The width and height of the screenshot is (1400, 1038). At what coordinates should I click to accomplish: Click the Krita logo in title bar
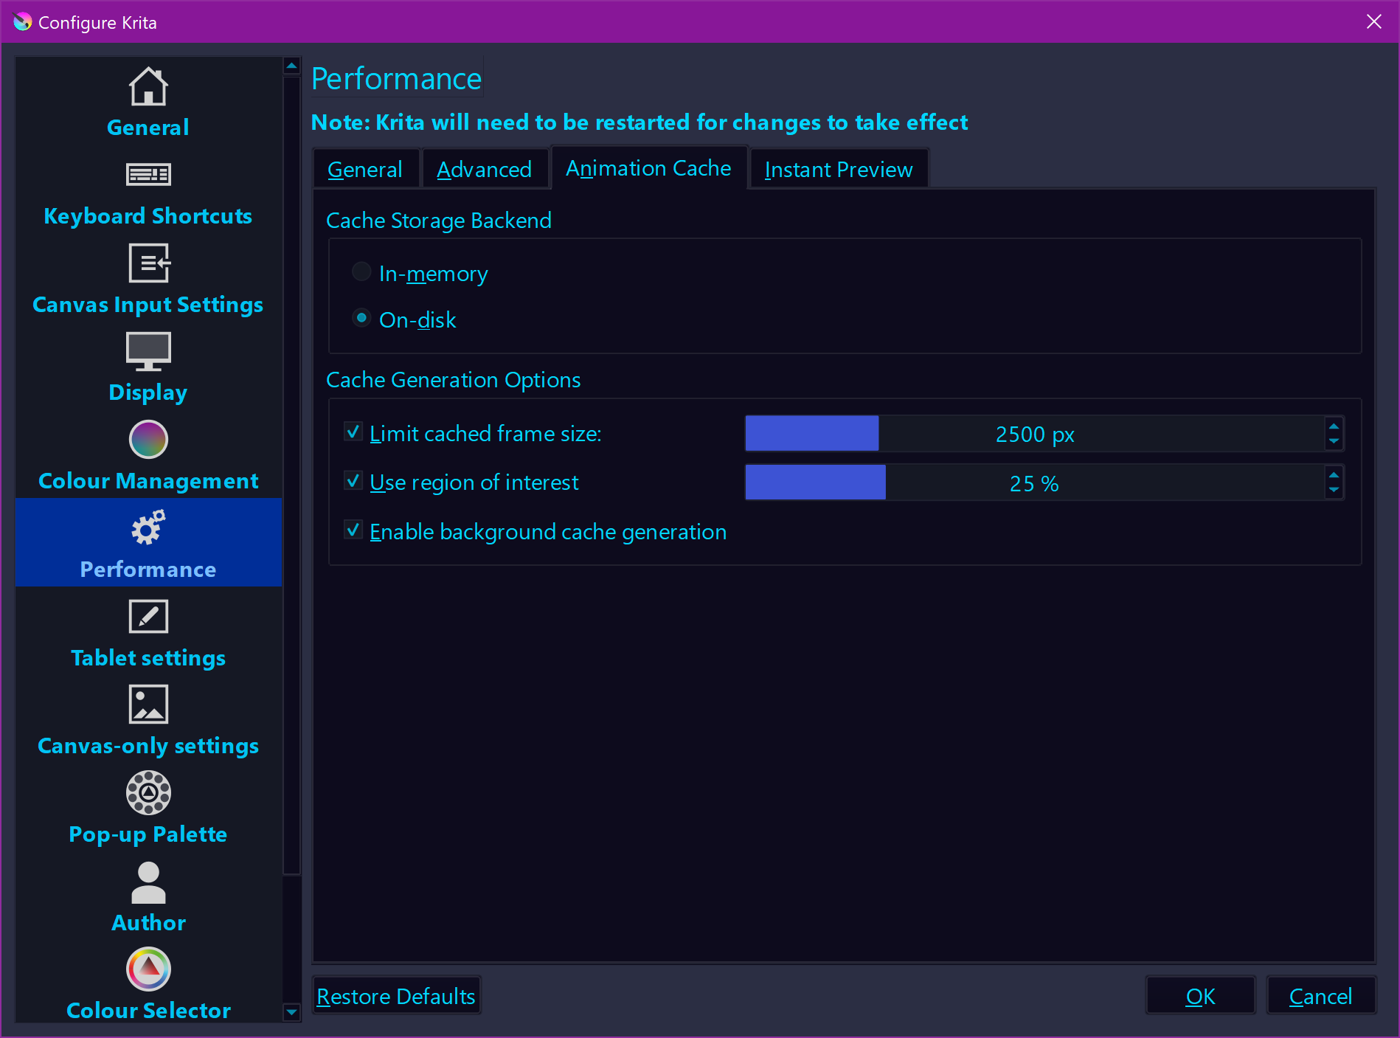pos(22,22)
